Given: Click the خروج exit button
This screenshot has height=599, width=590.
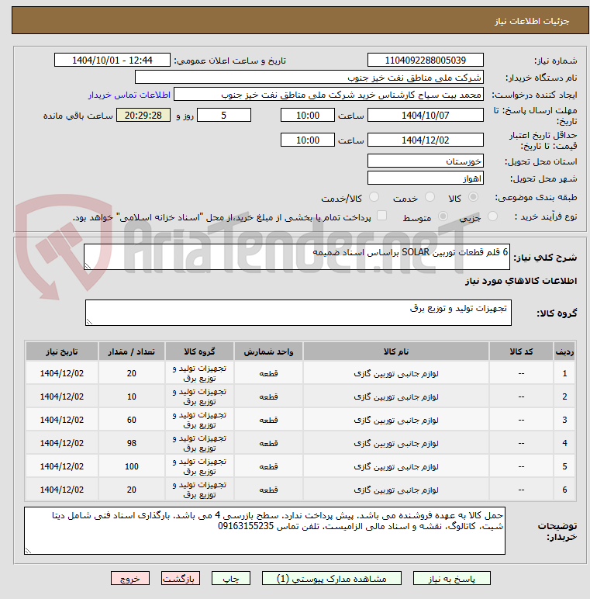Looking at the screenshot, I should pos(130,578).
